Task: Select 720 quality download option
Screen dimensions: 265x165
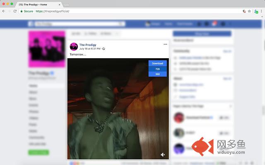Action: click(x=157, y=69)
